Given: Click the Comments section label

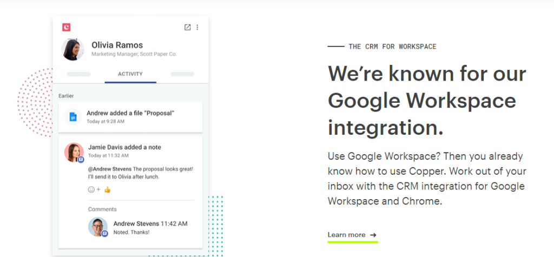Looking at the screenshot, I should click(102, 209).
